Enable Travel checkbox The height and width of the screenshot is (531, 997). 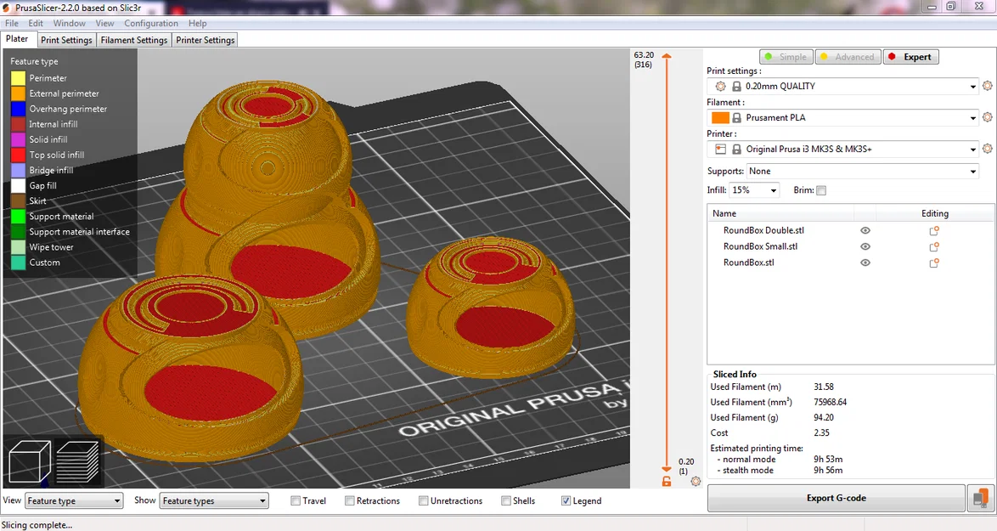tap(295, 501)
